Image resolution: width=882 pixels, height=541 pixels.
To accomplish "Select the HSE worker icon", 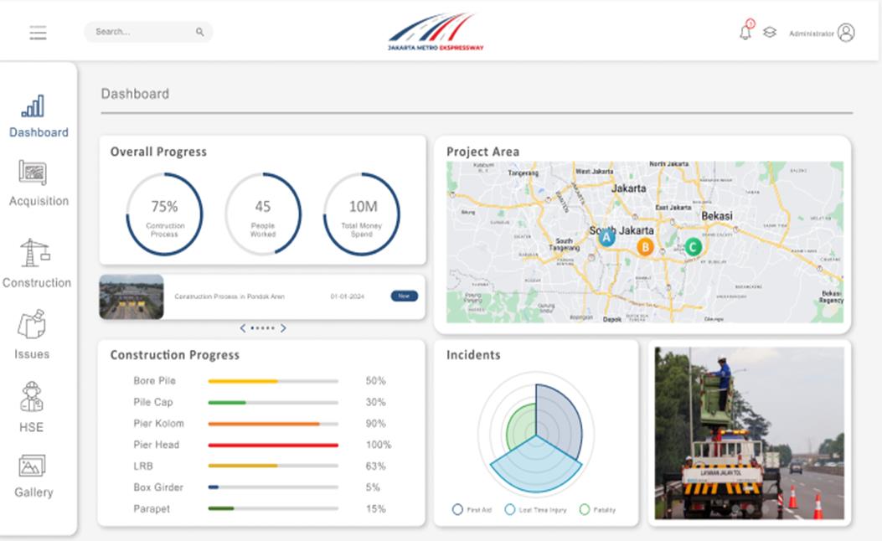I will (x=32, y=396).
